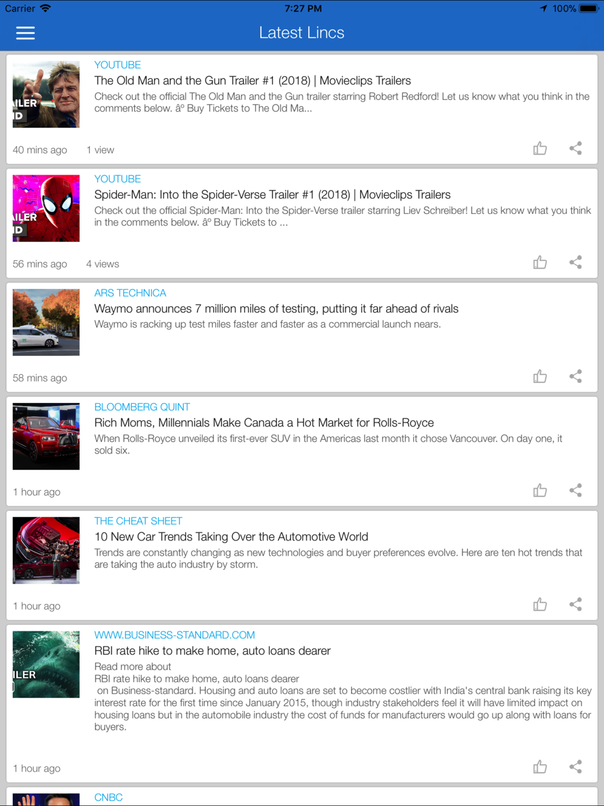Share the 10 New Car Trends article
The width and height of the screenshot is (604, 806).
tap(576, 605)
